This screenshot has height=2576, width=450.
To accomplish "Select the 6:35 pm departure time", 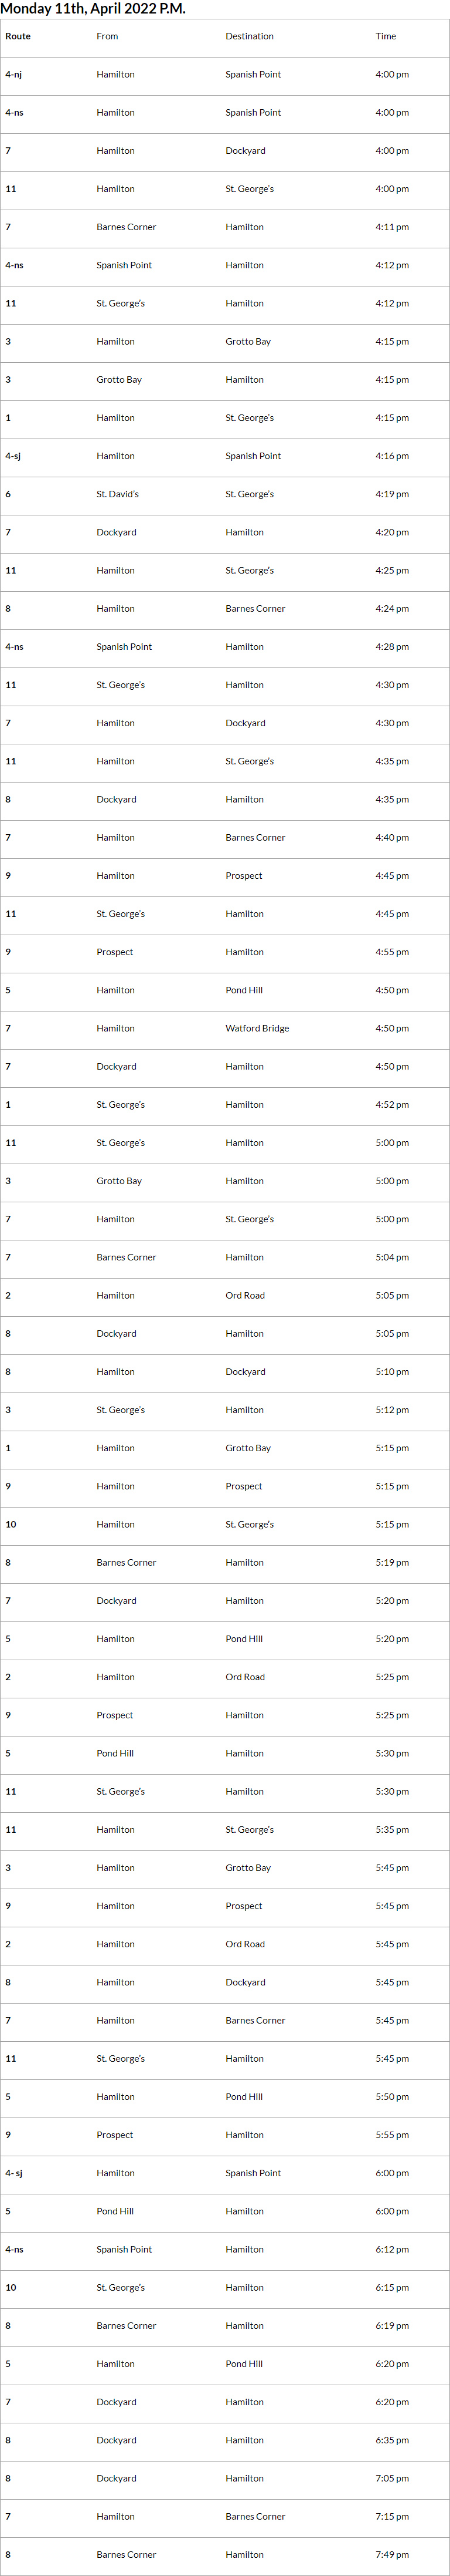I will tap(392, 2439).
